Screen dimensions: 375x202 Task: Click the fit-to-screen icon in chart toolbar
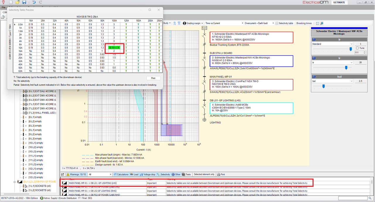(x=317, y=23)
